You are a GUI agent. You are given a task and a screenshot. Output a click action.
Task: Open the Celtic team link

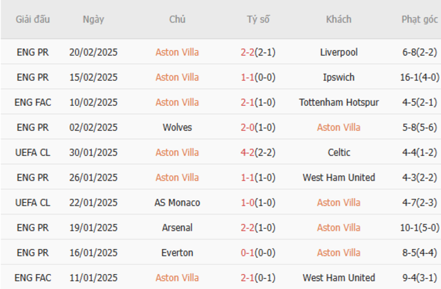pos(339,153)
